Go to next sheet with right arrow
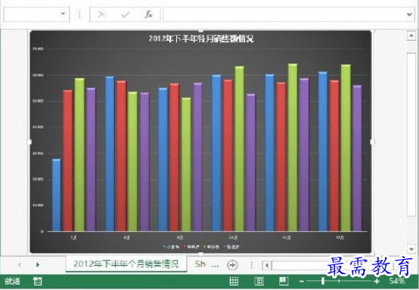Image resolution: width=419 pixels, height=290 pixels. click(38, 264)
